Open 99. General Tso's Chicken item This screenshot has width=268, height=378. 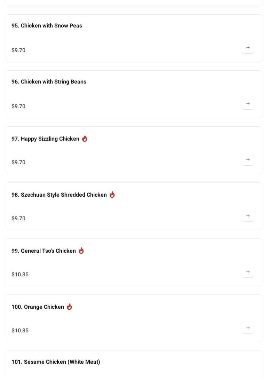(x=44, y=251)
